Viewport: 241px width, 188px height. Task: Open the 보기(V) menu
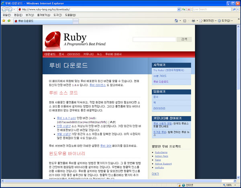click(30, 15)
